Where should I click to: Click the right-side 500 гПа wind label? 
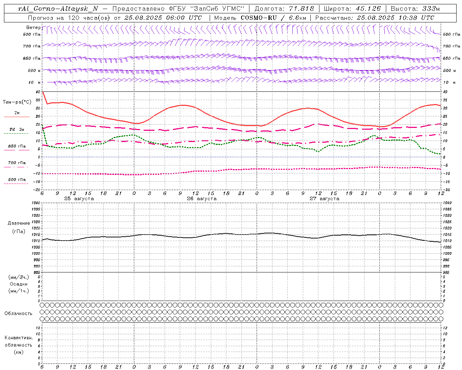point(452,34)
